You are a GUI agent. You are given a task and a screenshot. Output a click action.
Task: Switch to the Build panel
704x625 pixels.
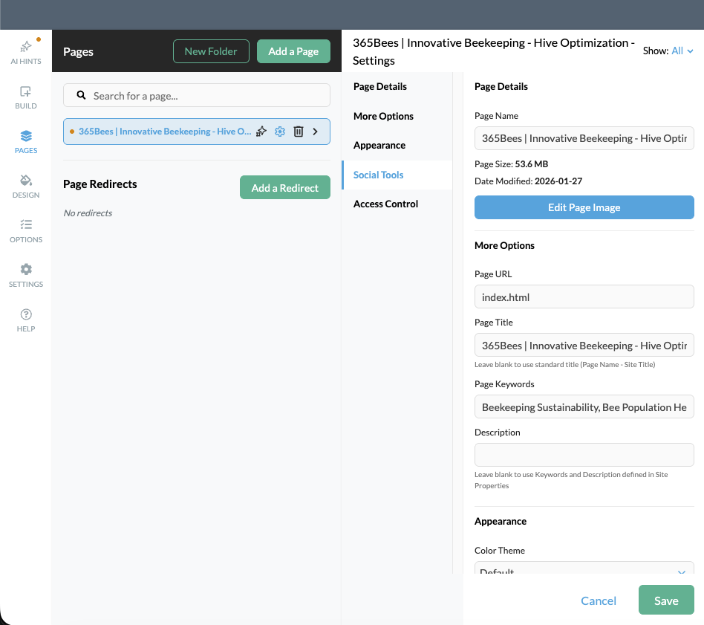[x=25, y=95]
